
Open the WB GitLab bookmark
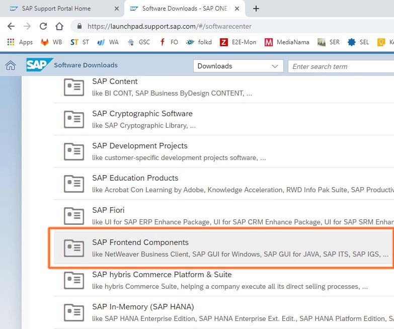[51, 42]
